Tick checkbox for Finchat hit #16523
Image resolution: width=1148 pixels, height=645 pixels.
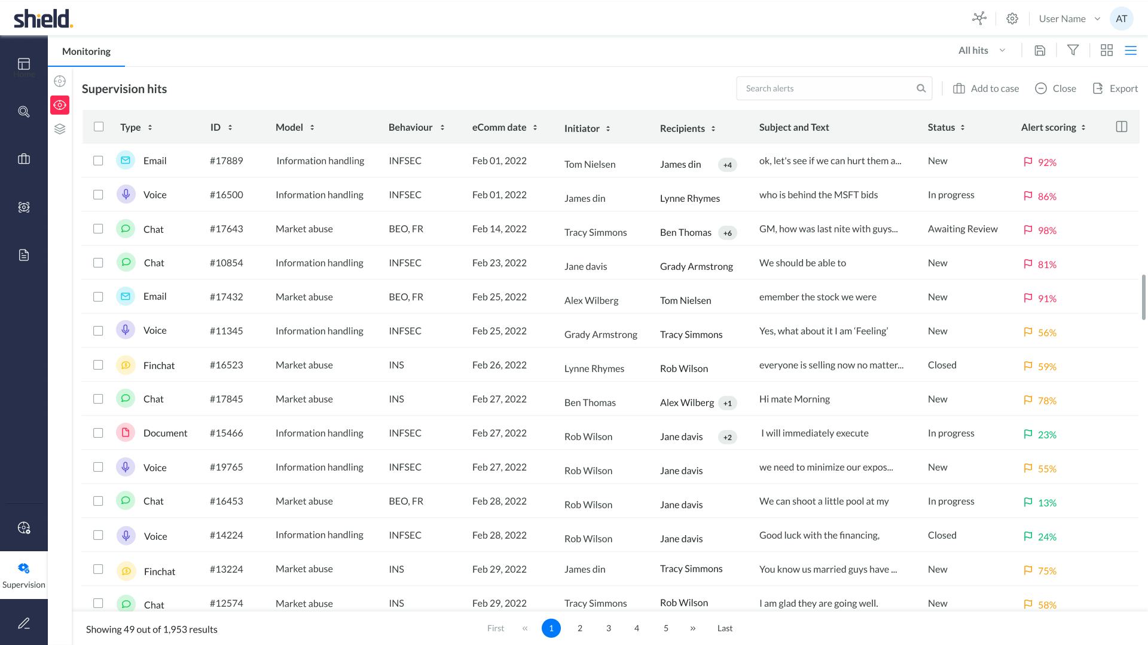coord(98,365)
